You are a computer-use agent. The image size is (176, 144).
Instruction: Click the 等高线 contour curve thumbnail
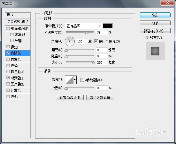[69, 80]
